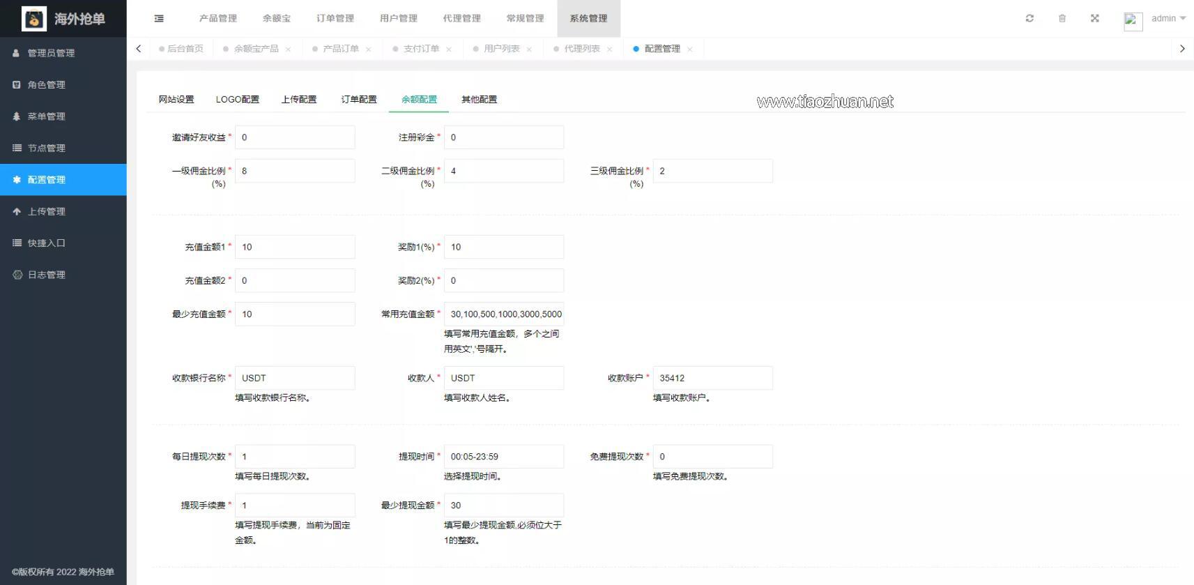The width and height of the screenshot is (1194, 585).
Task: Open the 常规管理 top menu
Action: point(526,19)
